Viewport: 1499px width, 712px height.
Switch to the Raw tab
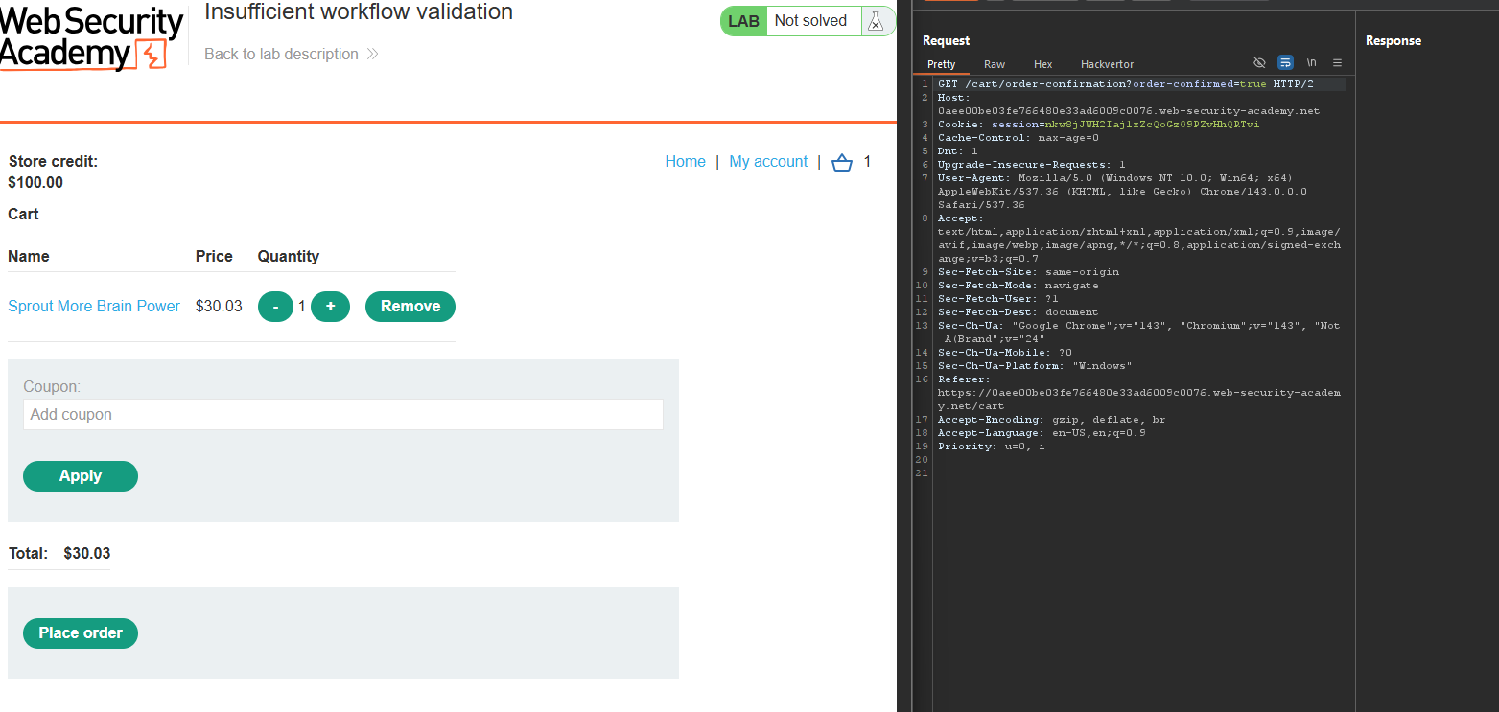pyautogui.click(x=995, y=64)
